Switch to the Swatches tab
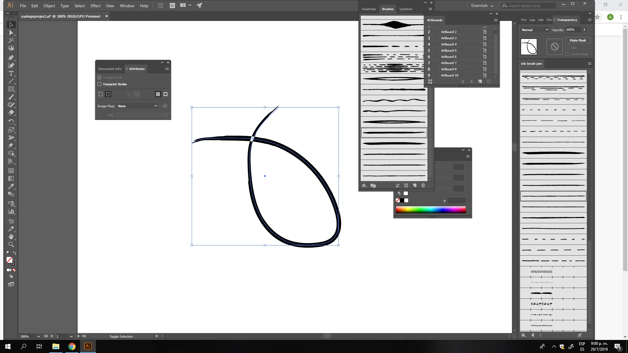Screen dimensions: 628x353 pyautogui.click(x=369, y=9)
